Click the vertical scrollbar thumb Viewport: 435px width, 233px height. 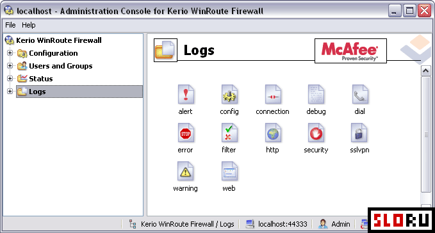click(x=425, y=134)
